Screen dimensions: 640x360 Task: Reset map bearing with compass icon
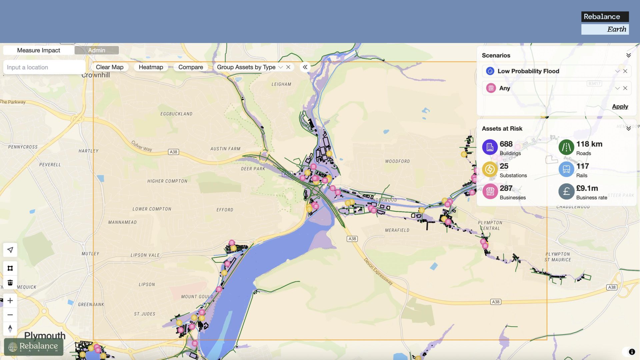[10, 329]
